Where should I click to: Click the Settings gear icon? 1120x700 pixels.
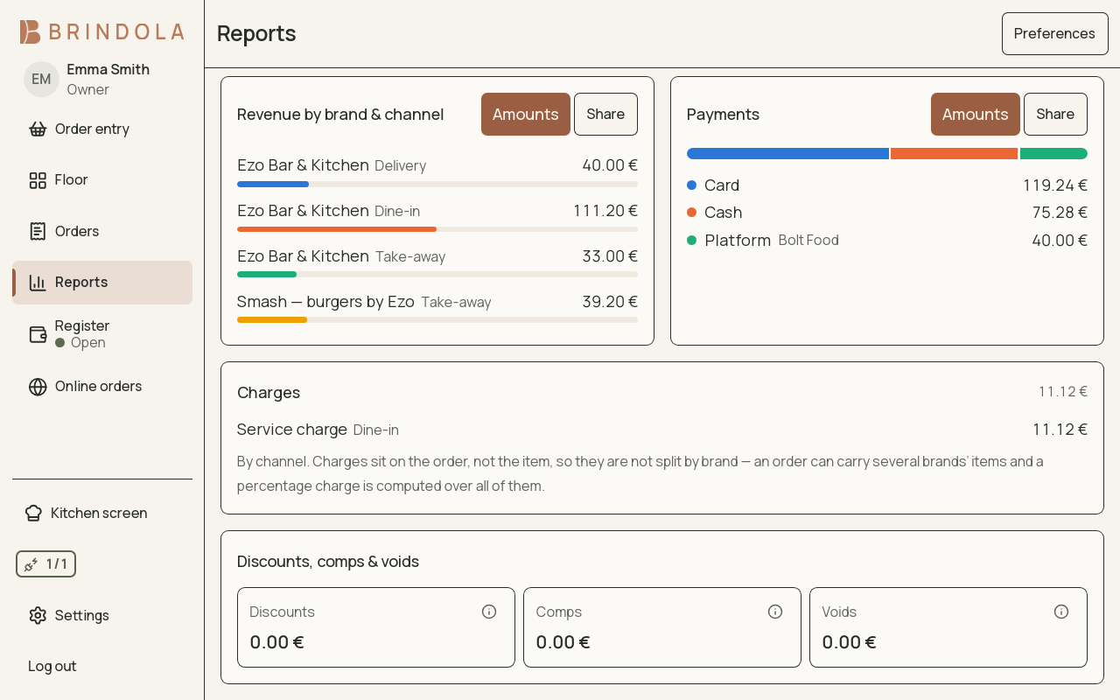[38, 615]
